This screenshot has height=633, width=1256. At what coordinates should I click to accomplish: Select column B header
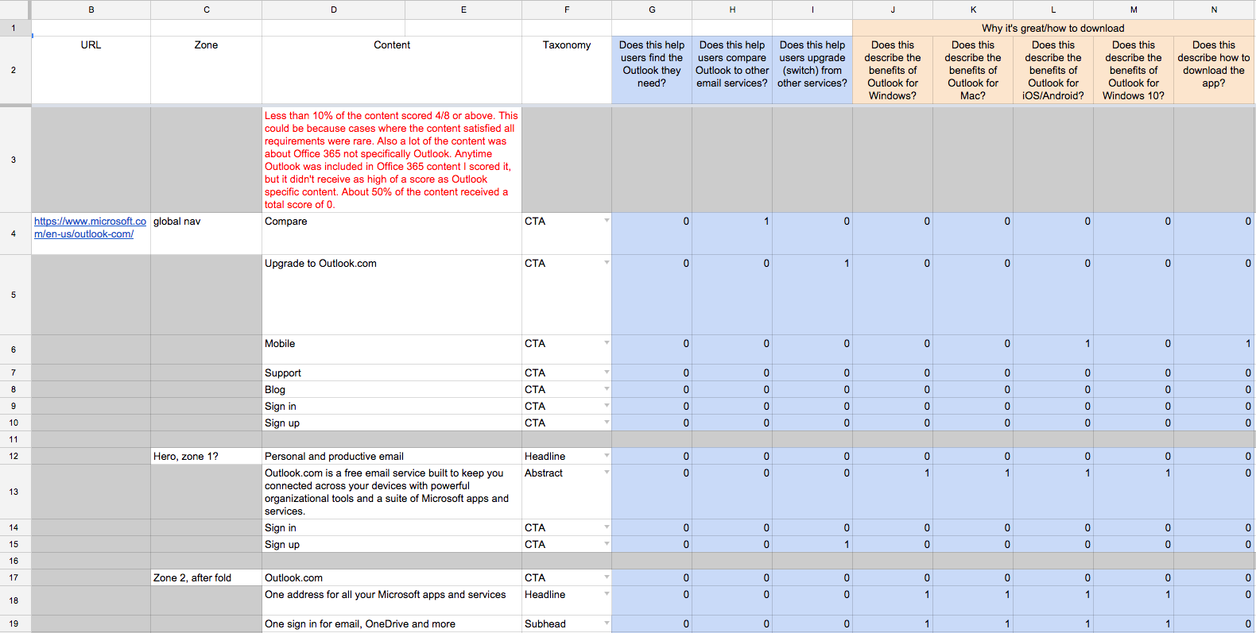click(91, 10)
